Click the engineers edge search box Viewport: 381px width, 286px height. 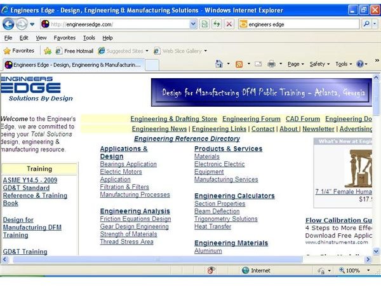pos(299,24)
